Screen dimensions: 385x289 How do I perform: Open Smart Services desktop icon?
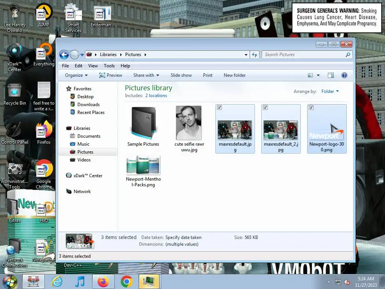pyautogui.click(x=73, y=18)
